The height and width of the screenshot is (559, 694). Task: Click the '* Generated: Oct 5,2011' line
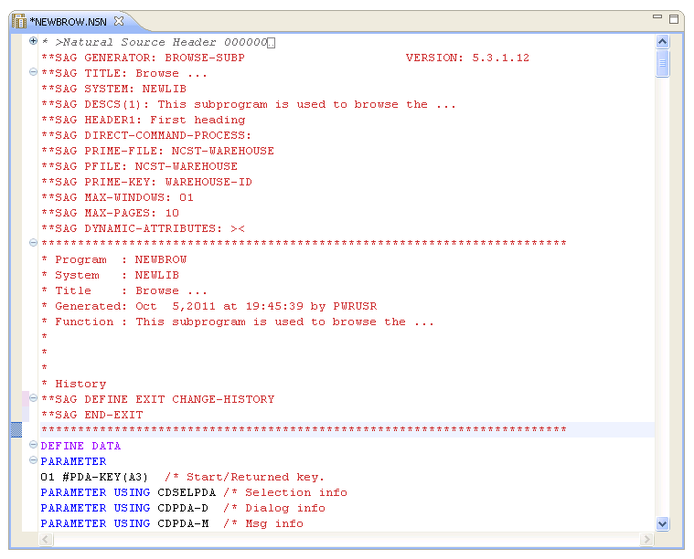coord(208,306)
